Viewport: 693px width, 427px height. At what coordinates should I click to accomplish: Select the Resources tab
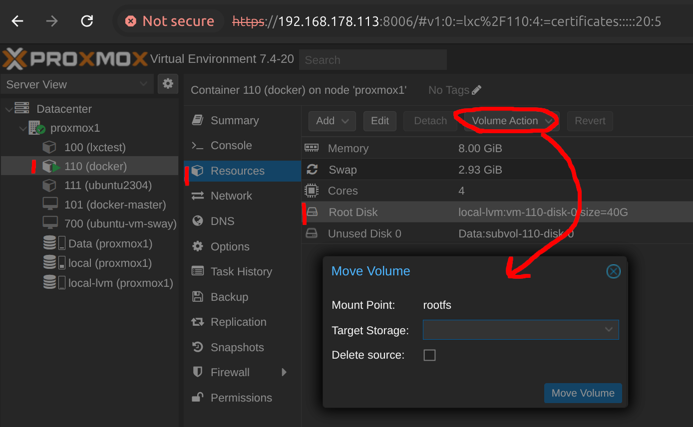coord(242,171)
